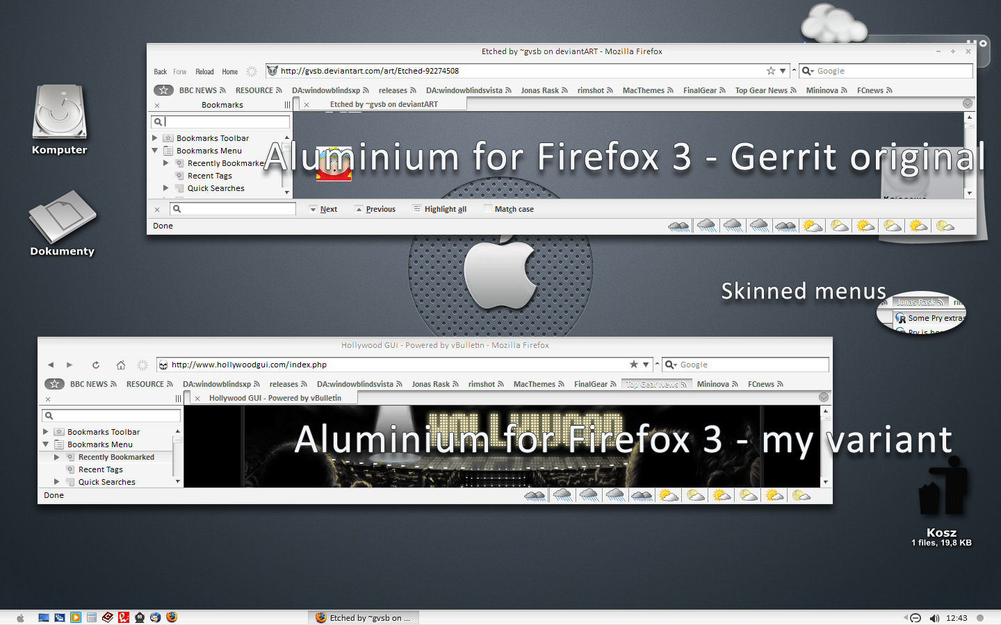Select the Dokumenty desktop icon
This screenshot has height=625, width=1001.
click(x=62, y=223)
